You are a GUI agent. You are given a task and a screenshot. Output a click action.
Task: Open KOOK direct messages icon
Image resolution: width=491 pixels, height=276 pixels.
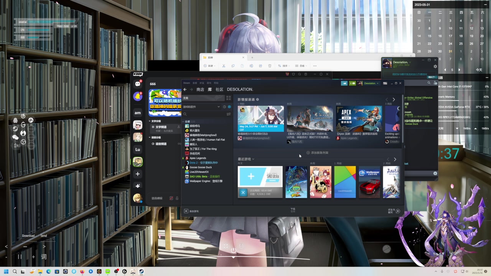[138, 84]
